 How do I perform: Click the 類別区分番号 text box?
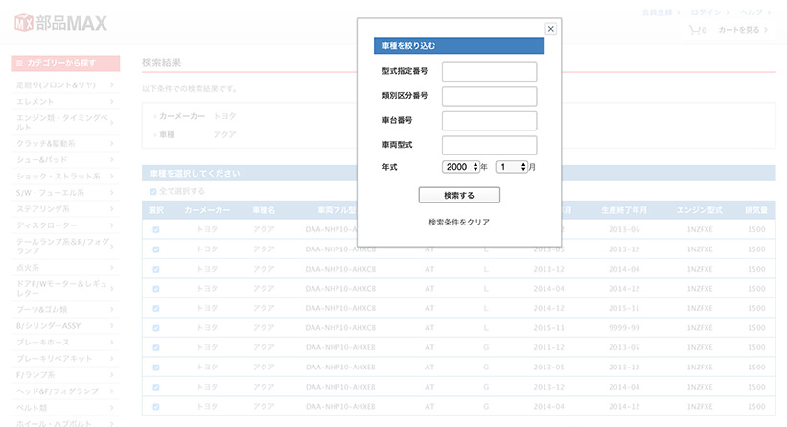point(490,96)
